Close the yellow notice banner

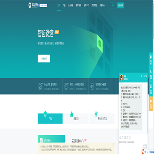pyautogui.click(x=114, y=145)
